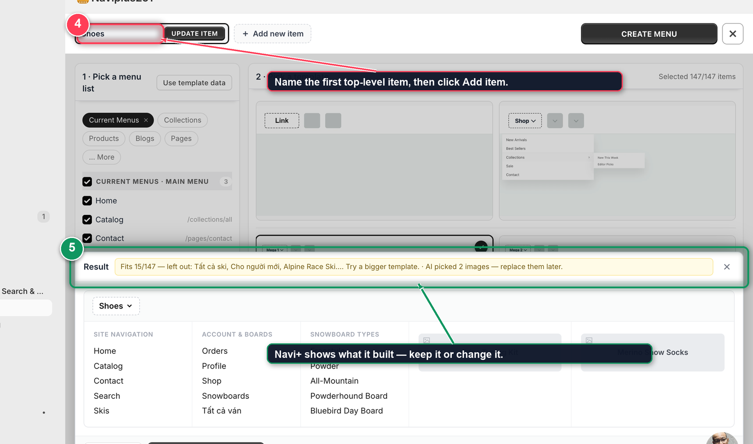Screen dimensions: 753x444
Task: Click the image placeholder icon on the Snow Socks card
Action: pos(589,340)
